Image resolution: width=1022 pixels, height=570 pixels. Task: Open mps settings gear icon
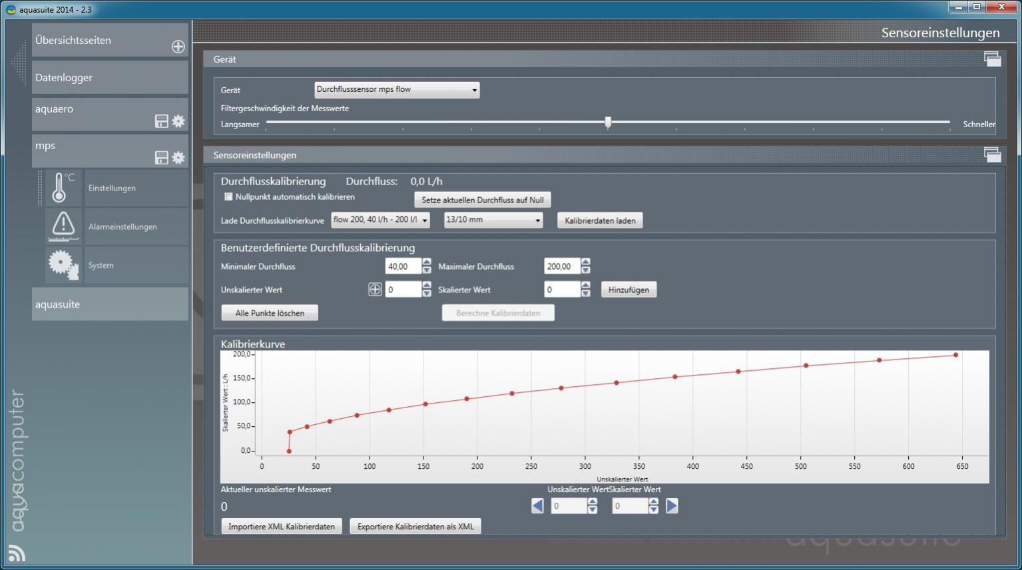[178, 158]
